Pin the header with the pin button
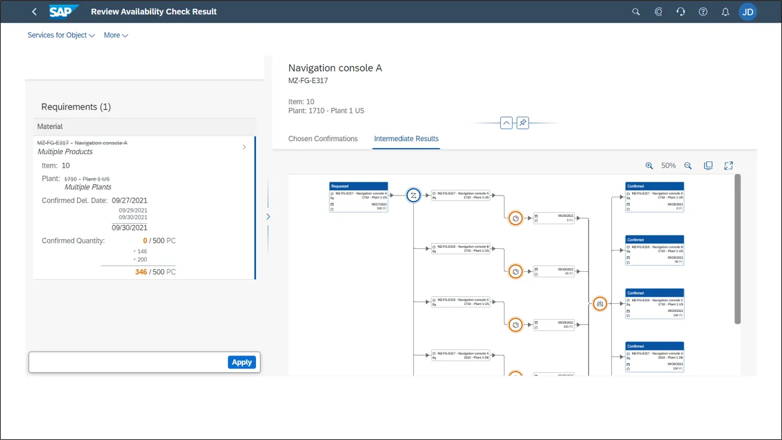 (x=522, y=123)
